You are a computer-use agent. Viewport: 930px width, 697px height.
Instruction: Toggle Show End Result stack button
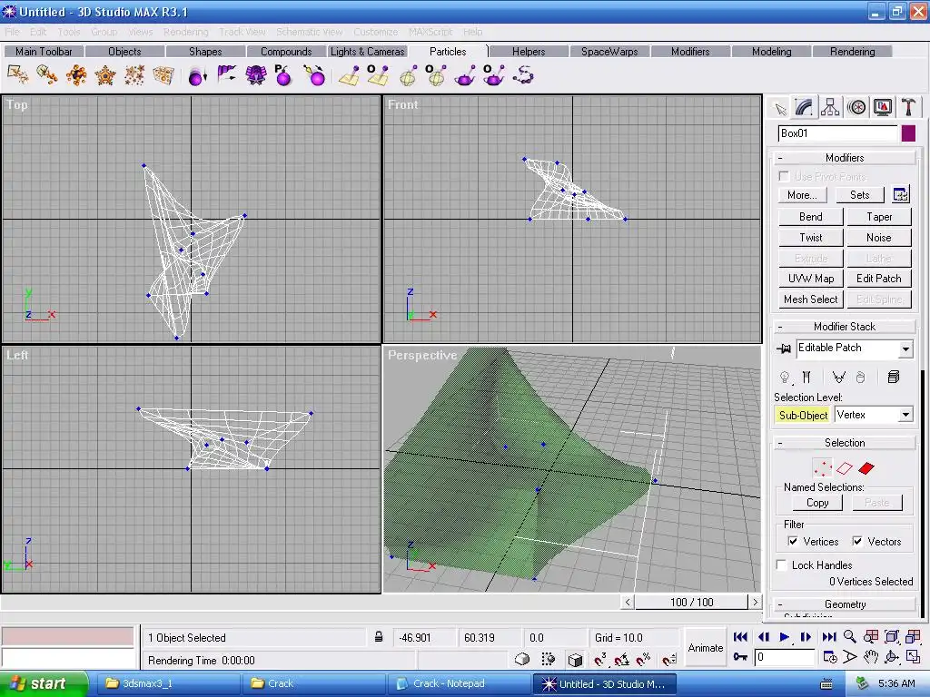(x=806, y=377)
